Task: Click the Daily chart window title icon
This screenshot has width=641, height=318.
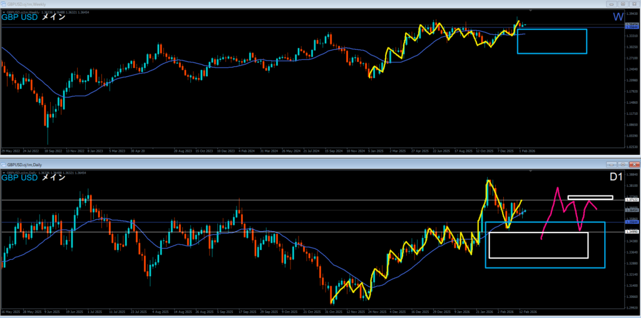Action: [x=4, y=164]
